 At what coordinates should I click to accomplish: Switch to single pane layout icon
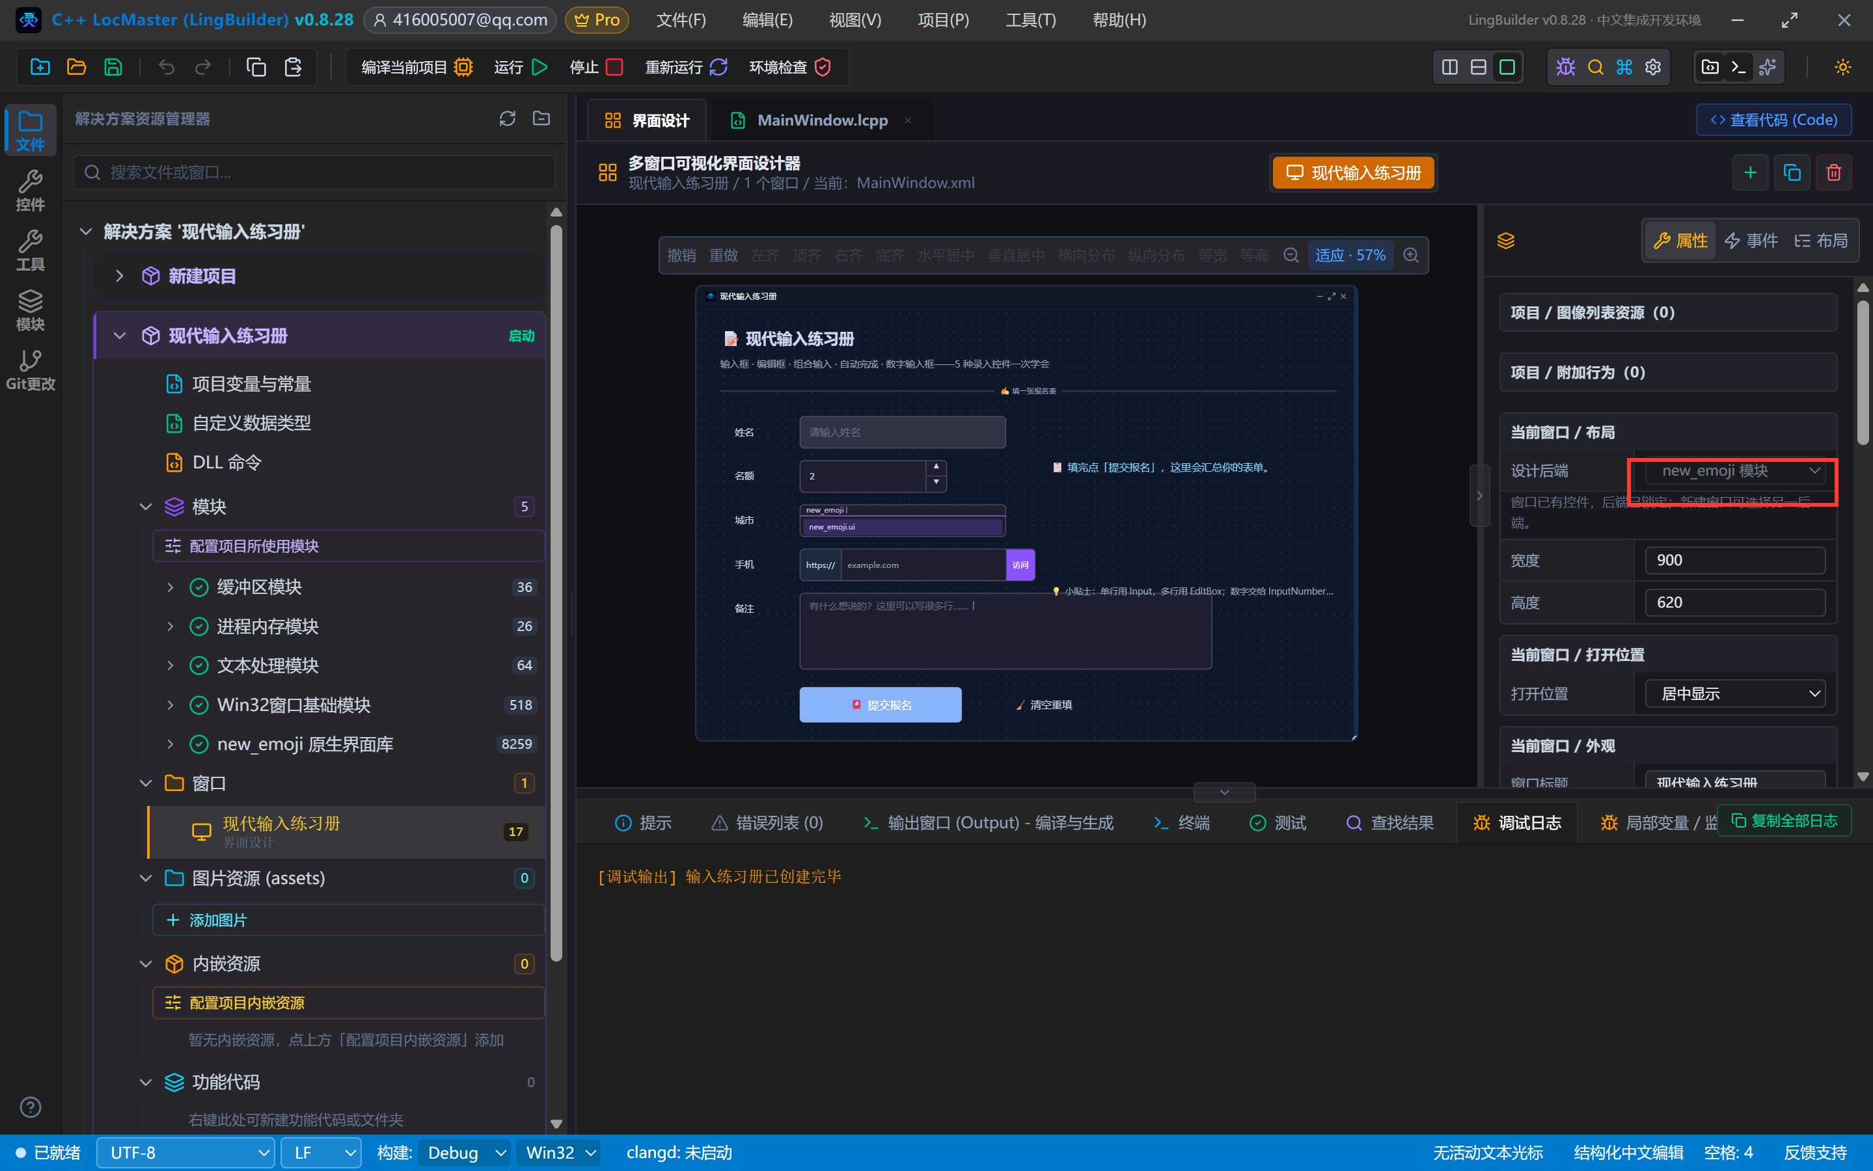tap(1507, 68)
